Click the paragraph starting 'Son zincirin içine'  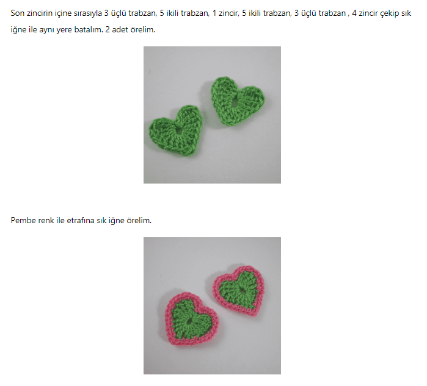pos(211,21)
